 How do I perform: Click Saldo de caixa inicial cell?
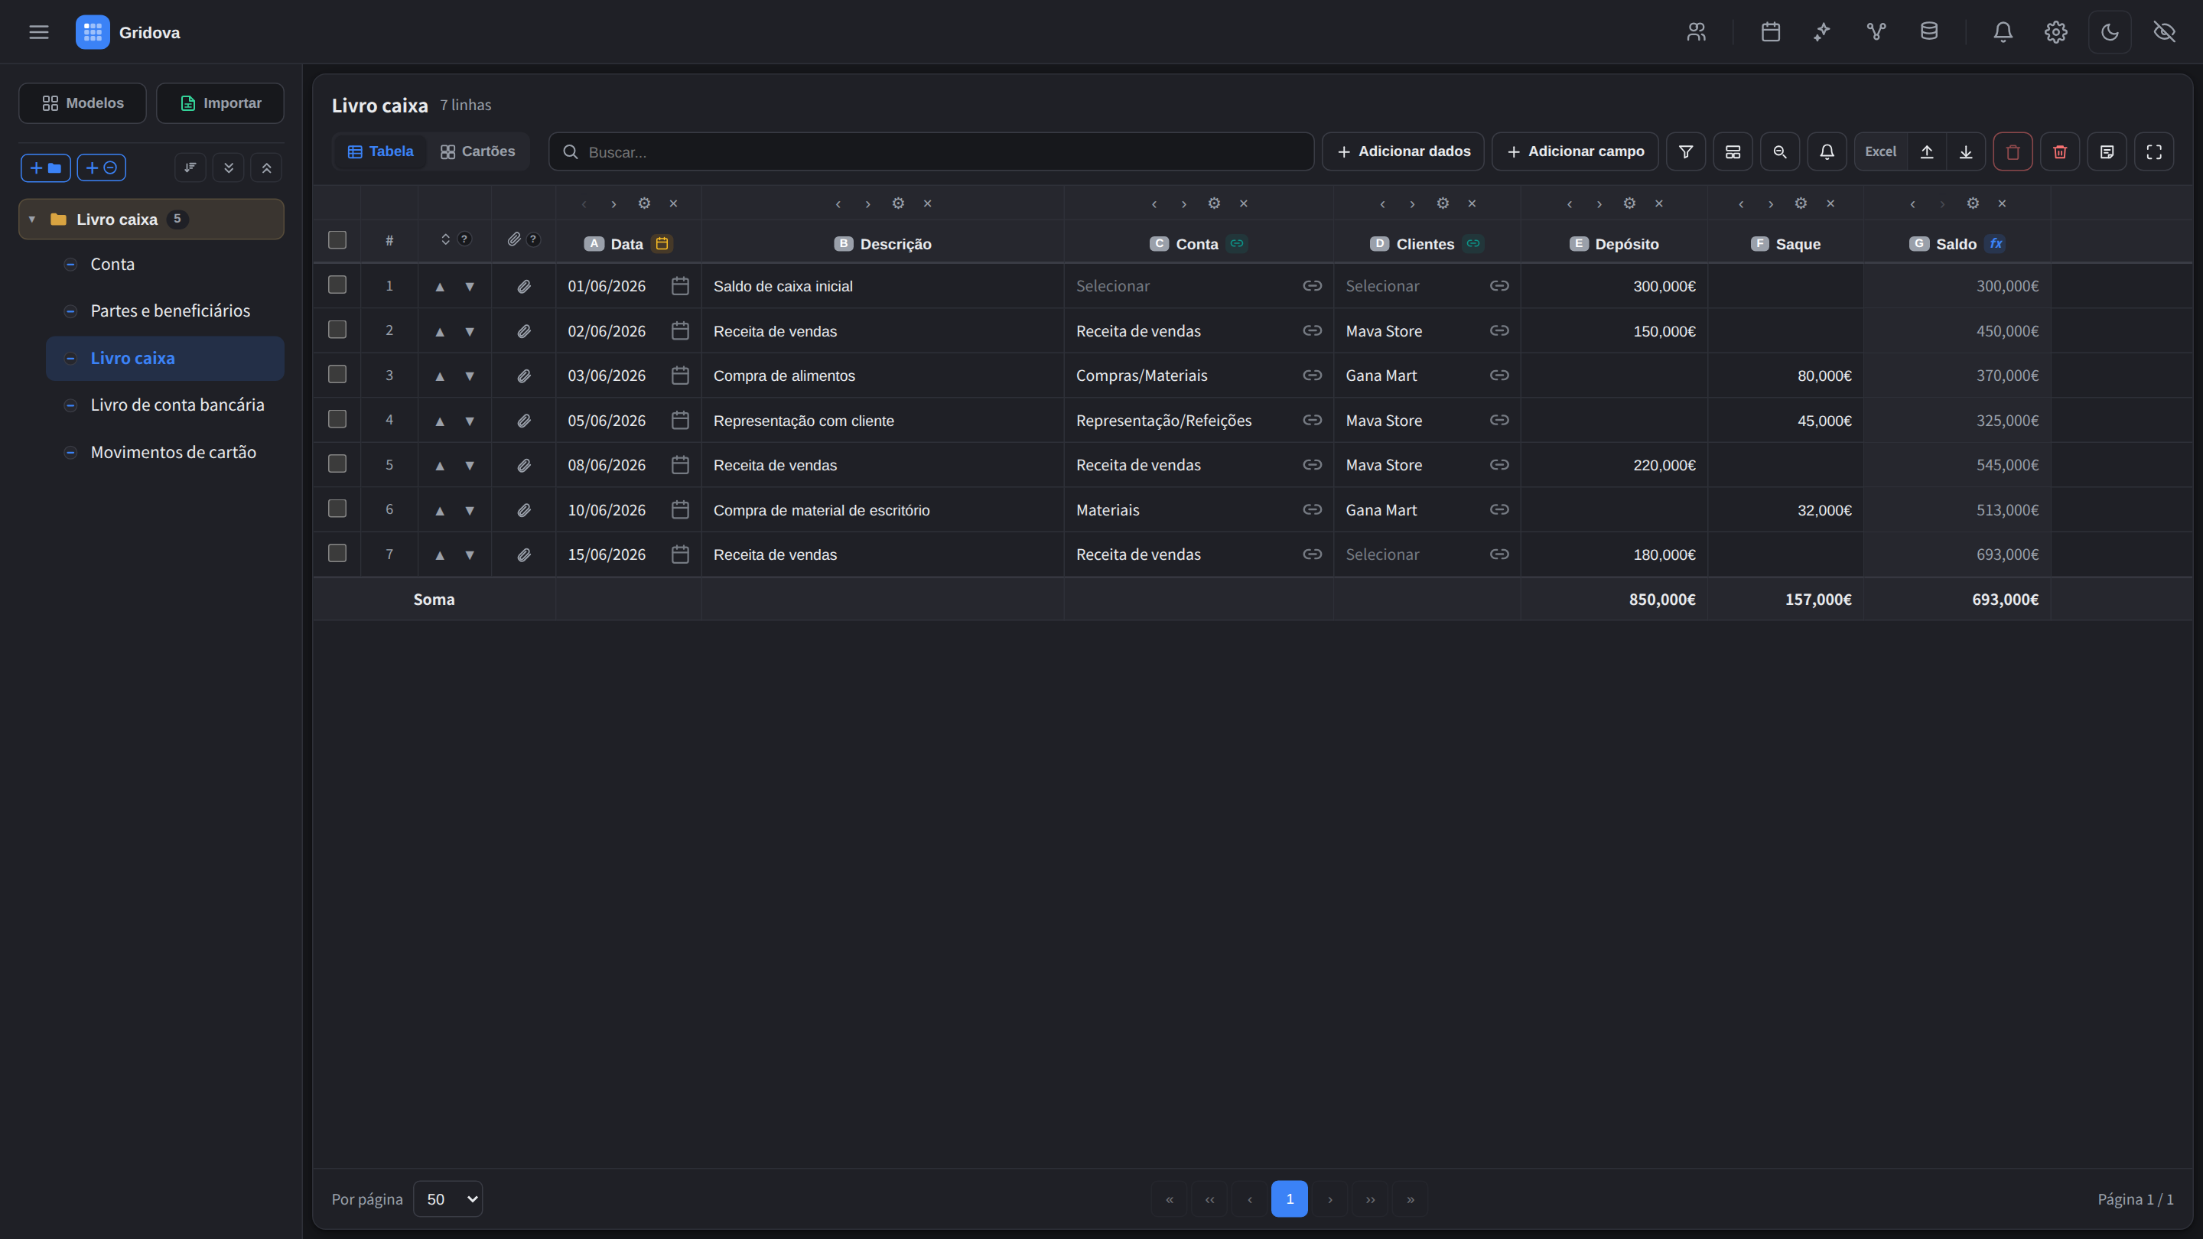pos(882,287)
